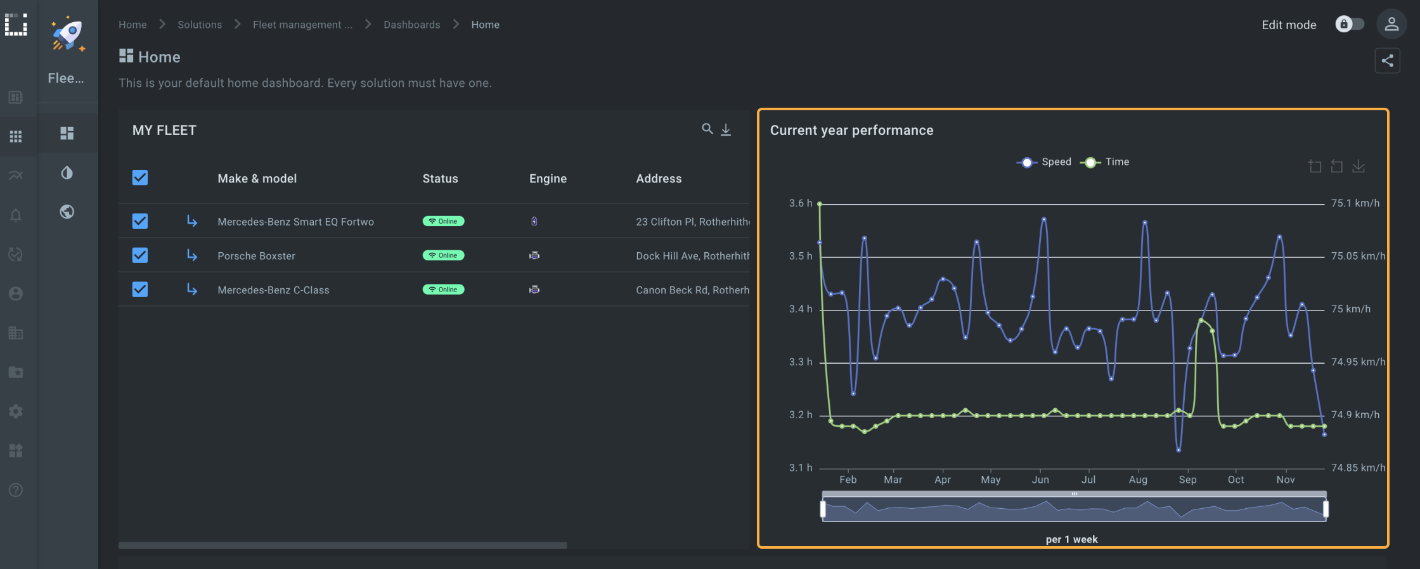Open the globe icon in solution sidebar
Viewport: 1420px width, 569px height.
67,212
